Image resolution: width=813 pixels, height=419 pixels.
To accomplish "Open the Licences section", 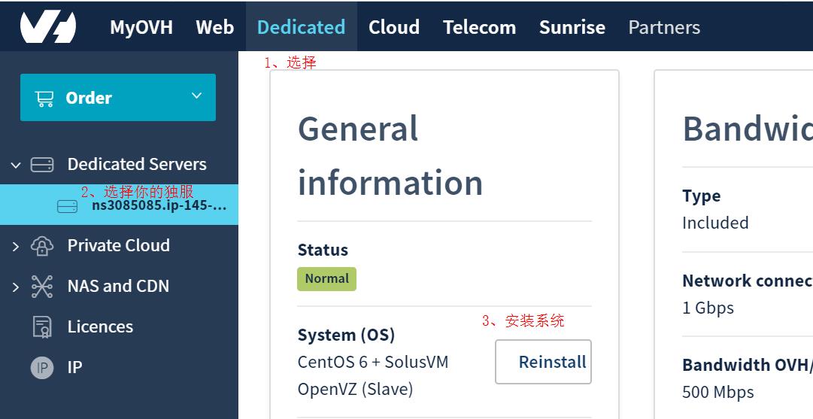I will (100, 326).
